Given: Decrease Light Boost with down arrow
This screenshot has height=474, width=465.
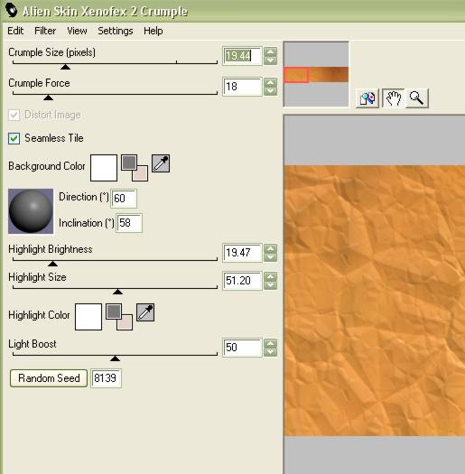Looking at the screenshot, I should pos(270,352).
